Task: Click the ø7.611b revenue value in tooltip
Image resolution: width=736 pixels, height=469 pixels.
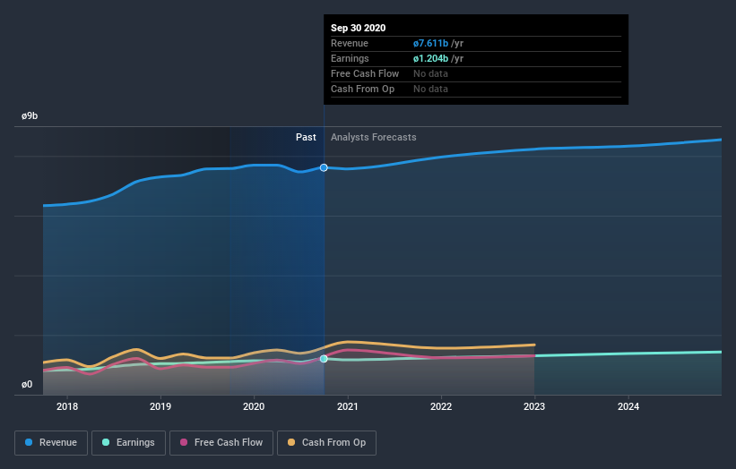Action: point(431,44)
